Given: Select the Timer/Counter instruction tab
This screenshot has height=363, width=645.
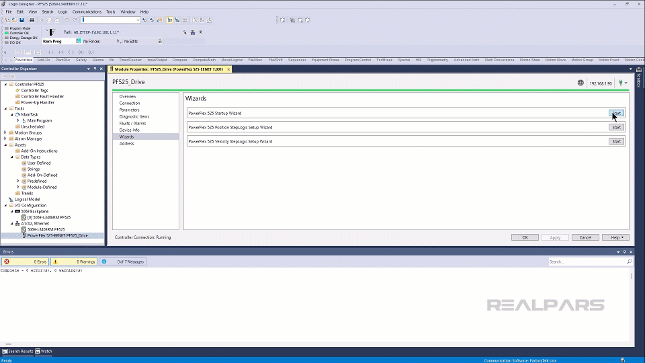Looking at the screenshot, I should click(130, 60).
